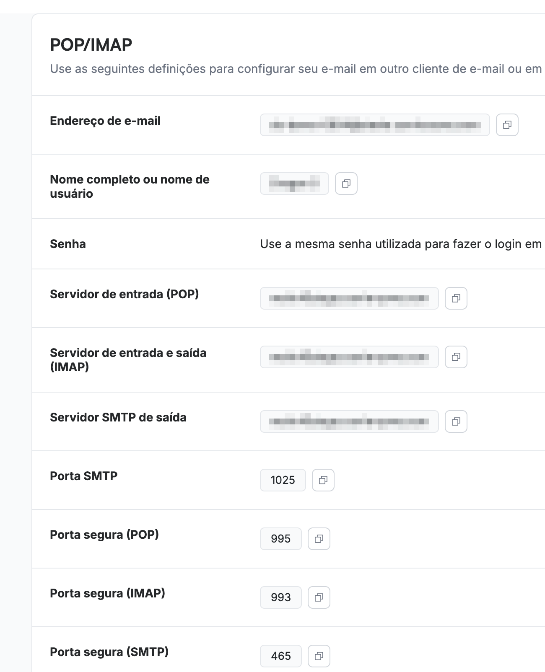The image size is (545, 672).
Task: Copy the full name or username
Action: click(x=346, y=184)
